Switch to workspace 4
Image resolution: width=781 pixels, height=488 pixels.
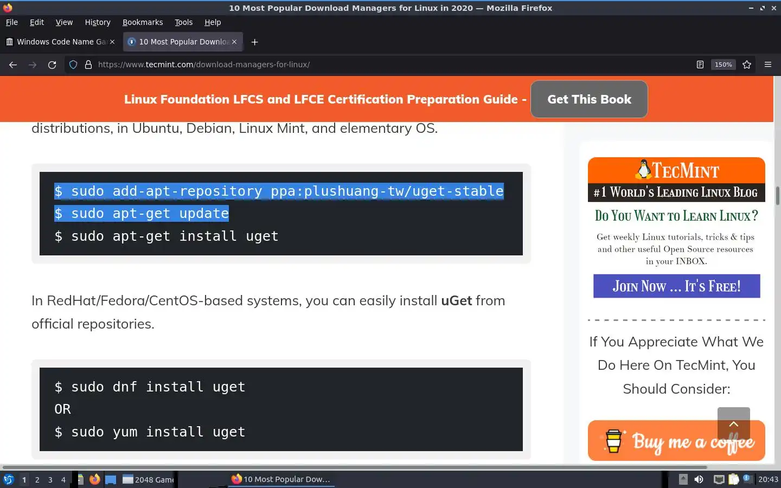pyautogui.click(x=63, y=479)
